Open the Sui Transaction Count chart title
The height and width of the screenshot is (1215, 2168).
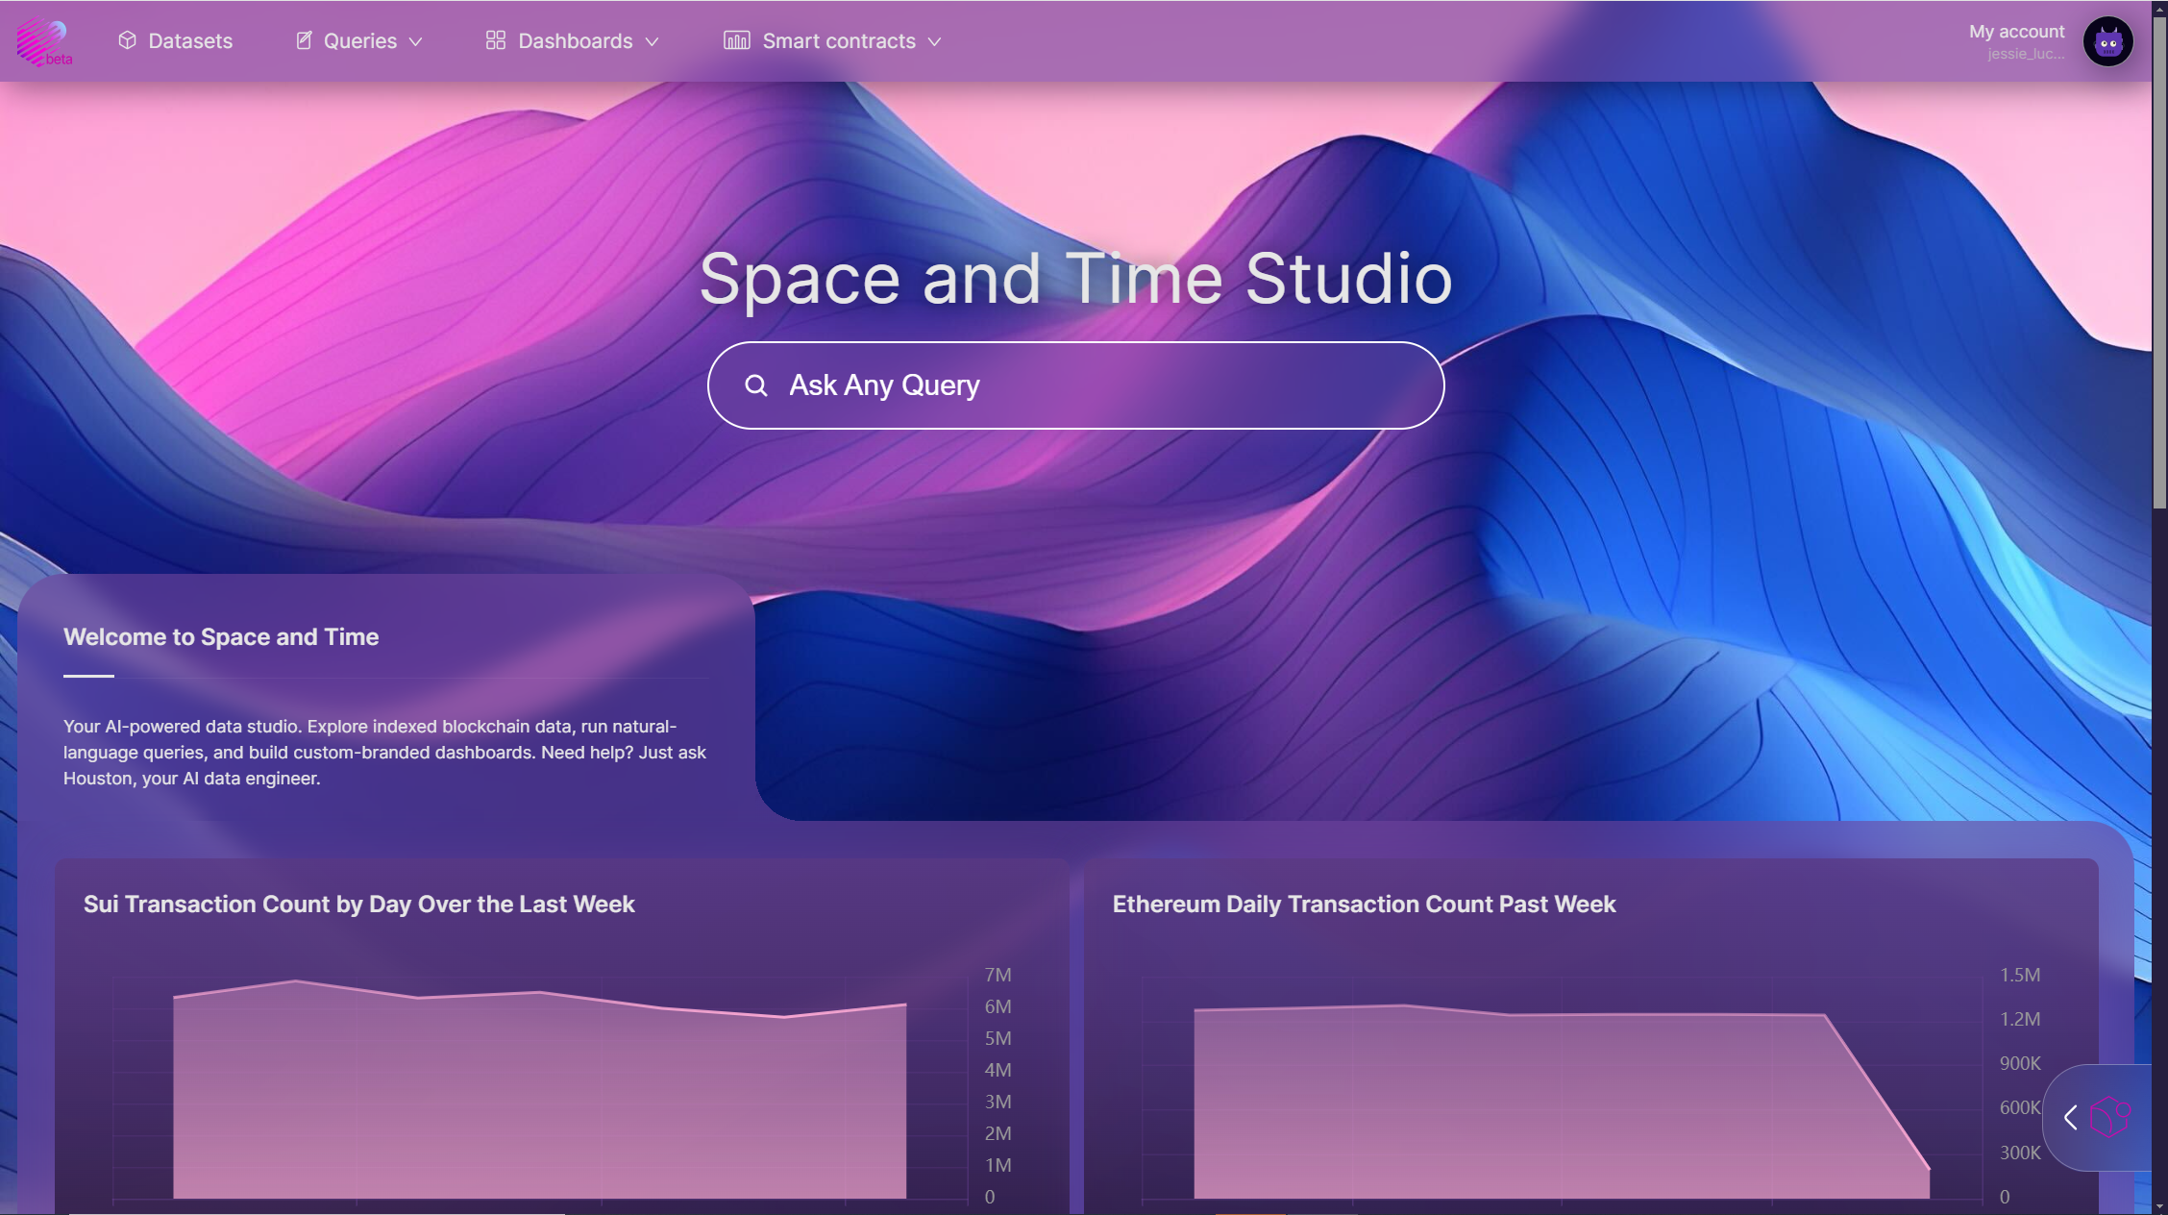click(359, 904)
